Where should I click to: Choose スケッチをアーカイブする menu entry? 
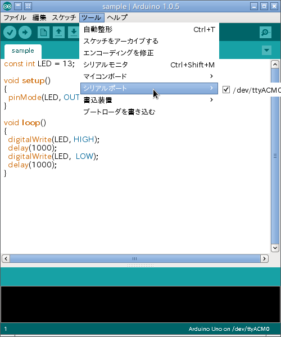point(149,41)
